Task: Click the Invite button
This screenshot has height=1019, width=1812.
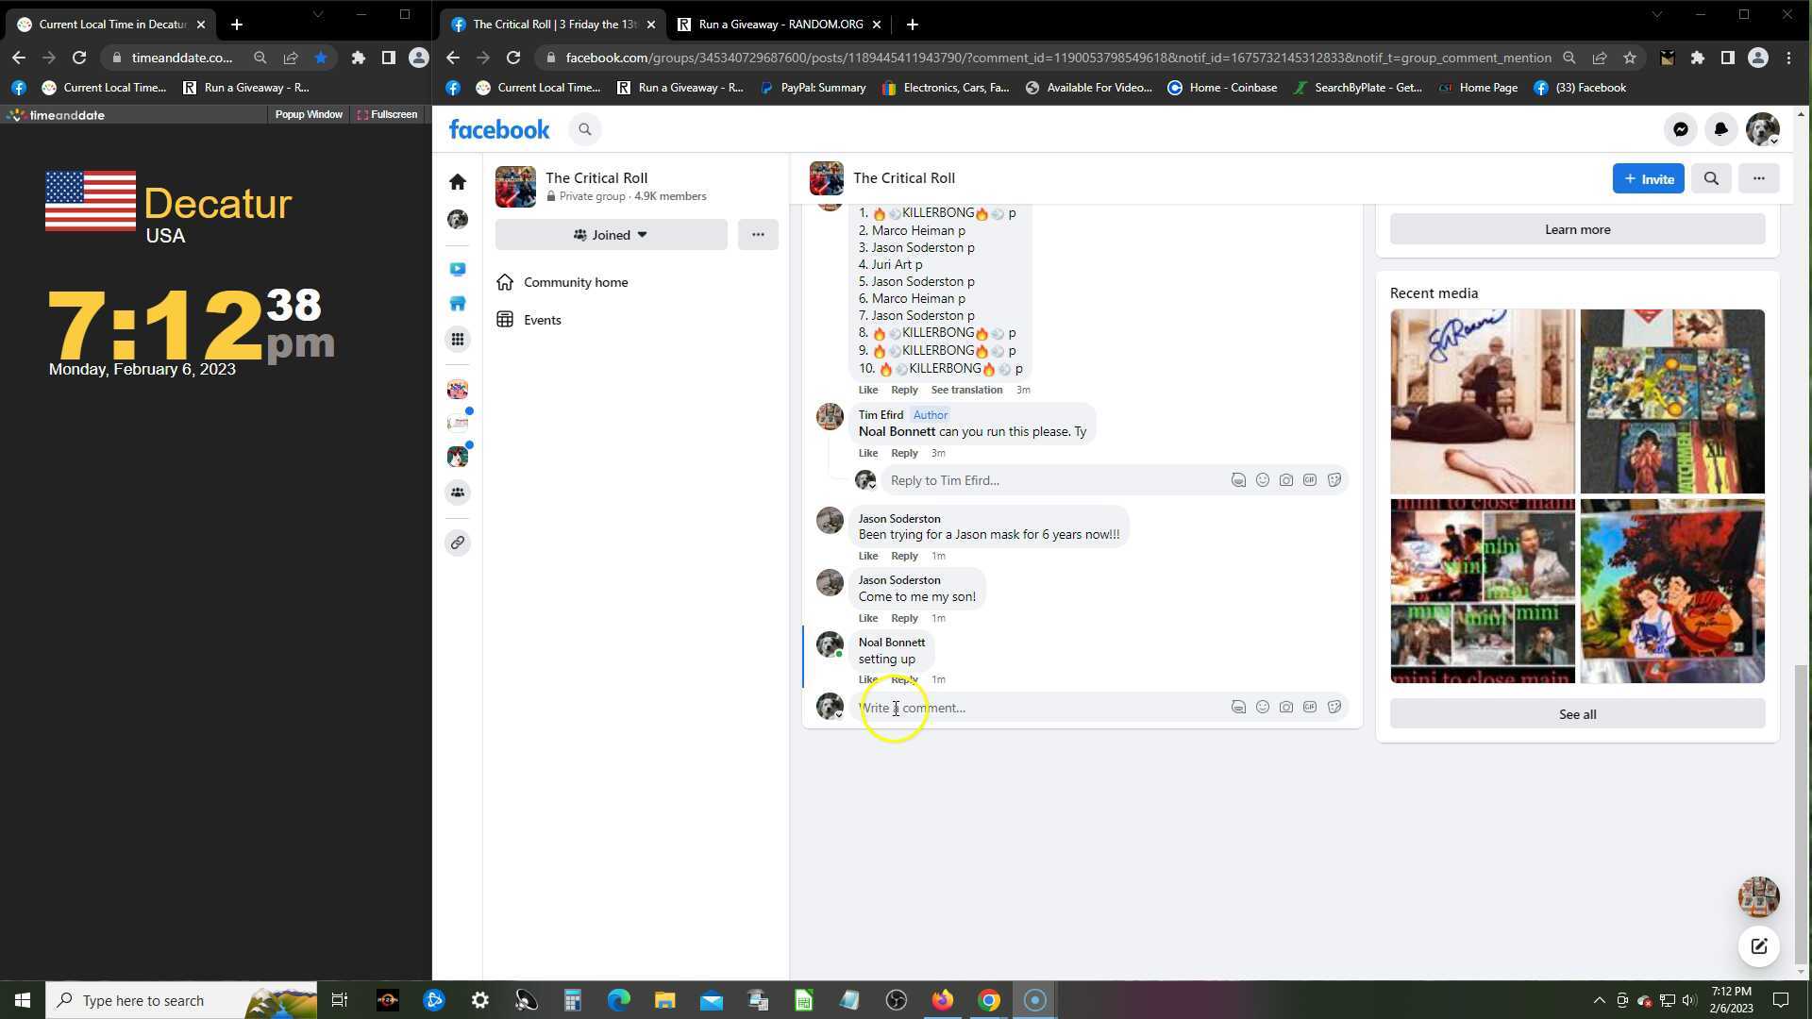Action: [x=1648, y=178]
